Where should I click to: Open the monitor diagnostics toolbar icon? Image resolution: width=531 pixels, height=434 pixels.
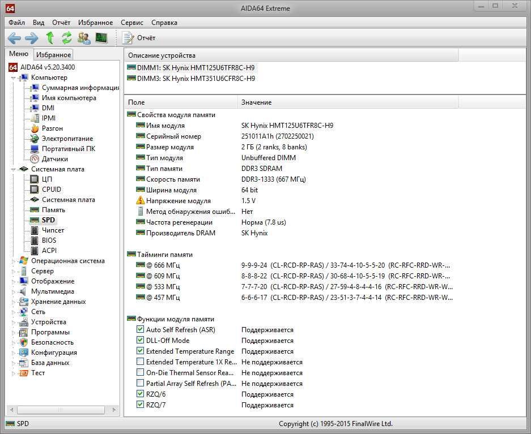point(101,38)
